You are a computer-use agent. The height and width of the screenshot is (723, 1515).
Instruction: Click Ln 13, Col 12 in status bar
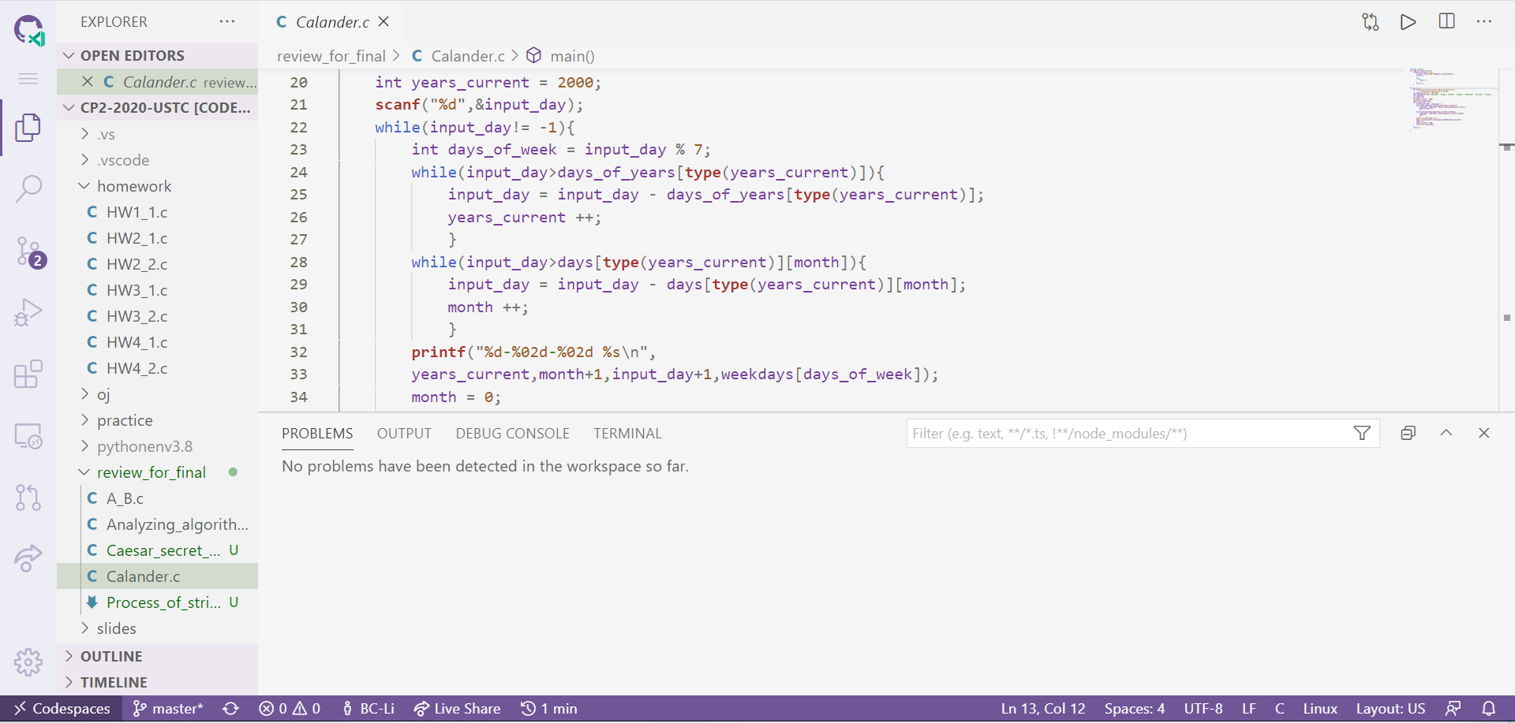click(x=1043, y=709)
